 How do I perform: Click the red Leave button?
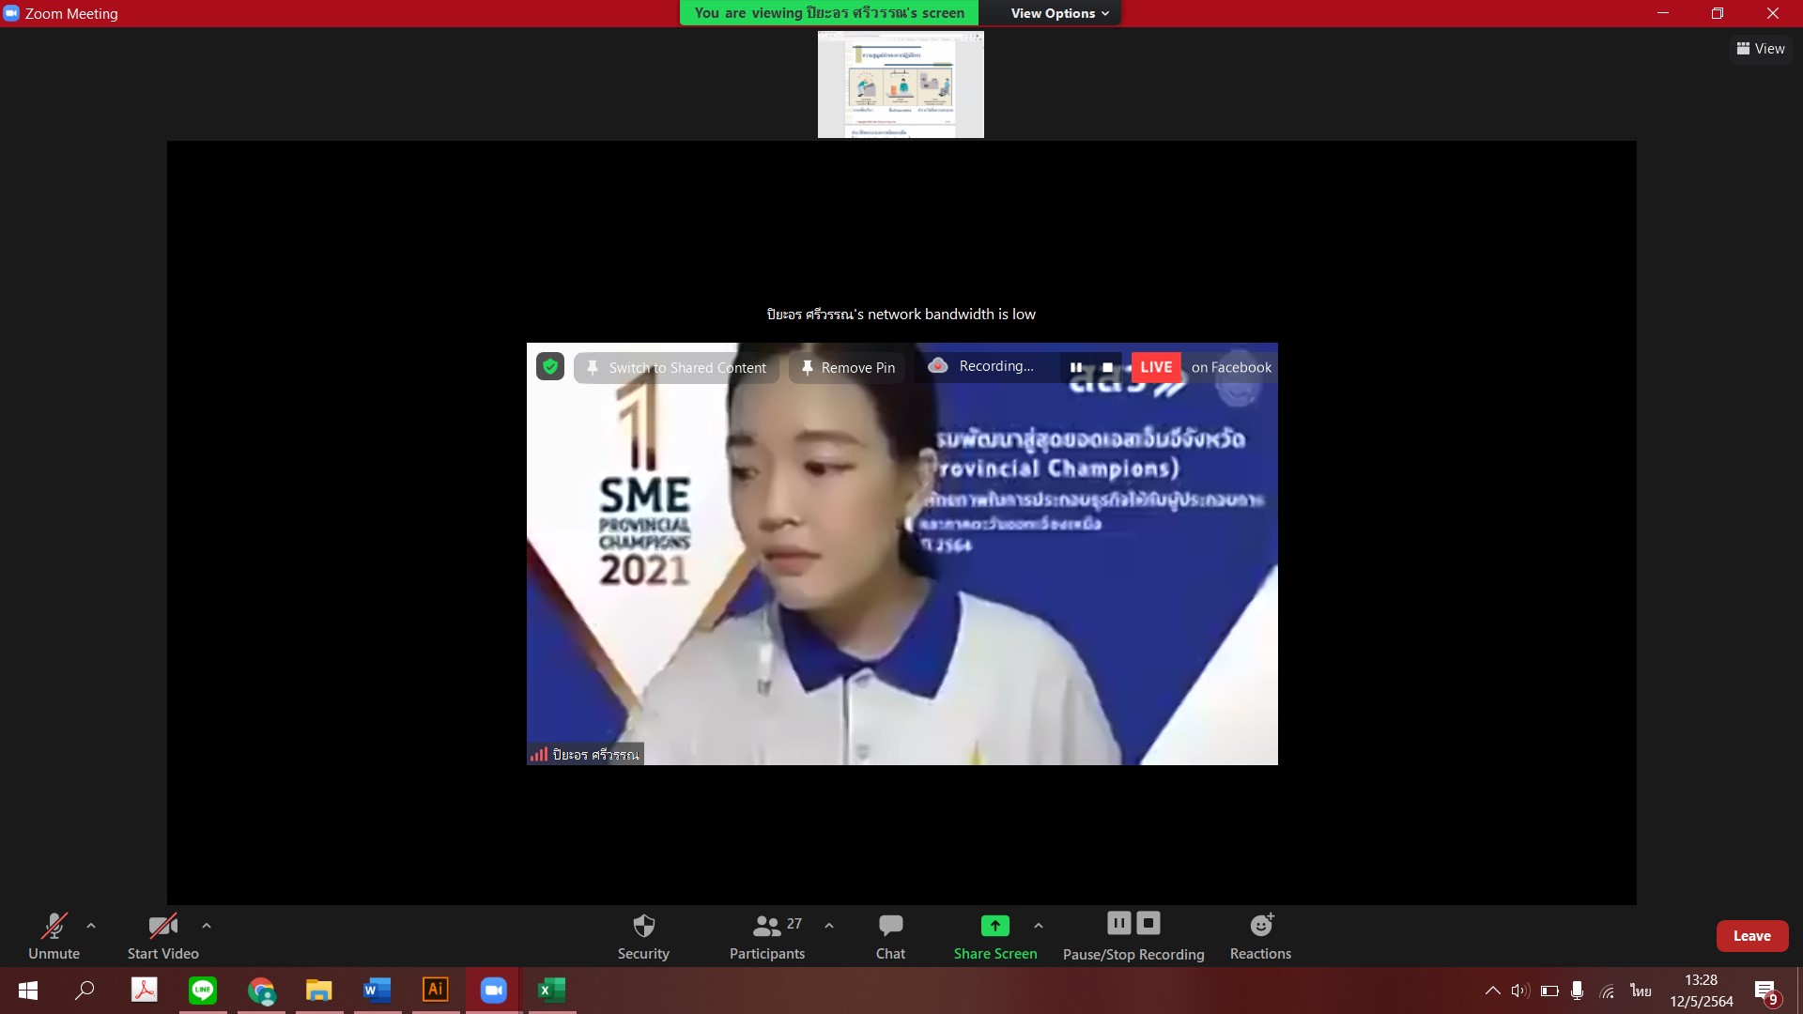pos(1751,935)
